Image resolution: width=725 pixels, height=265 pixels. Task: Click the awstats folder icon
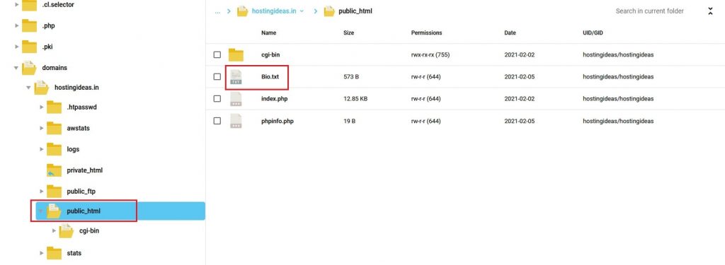[x=54, y=128]
